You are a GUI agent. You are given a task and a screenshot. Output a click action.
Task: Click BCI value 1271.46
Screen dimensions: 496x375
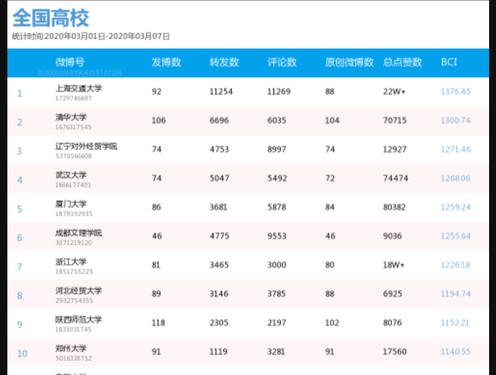(456, 149)
